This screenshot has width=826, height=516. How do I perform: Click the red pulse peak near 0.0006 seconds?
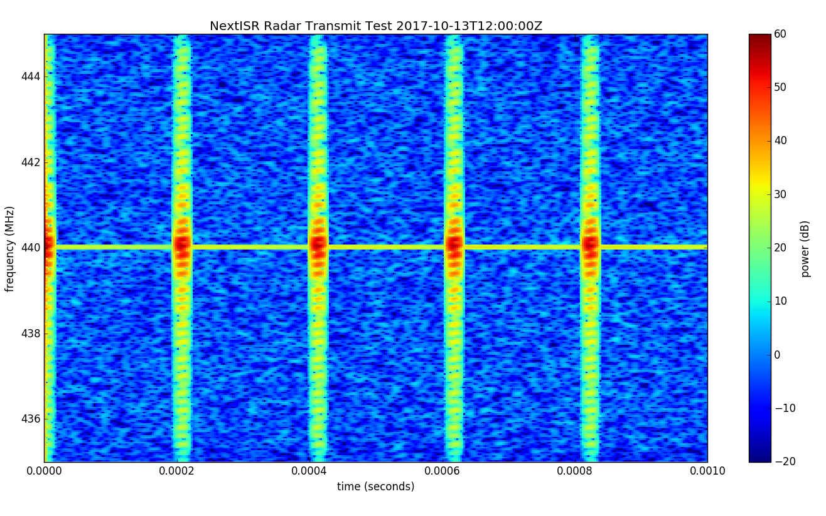coord(454,244)
